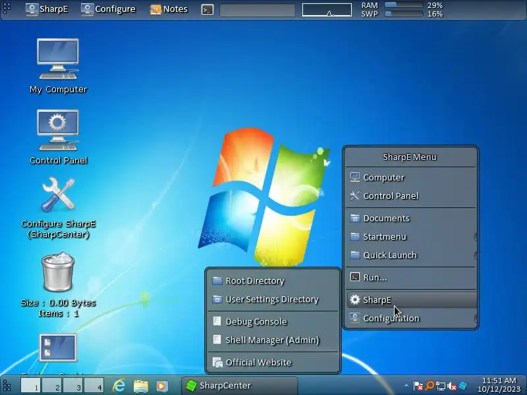Click the Debug Console document icon
Viewport: 527px width, 395px height.
(217, 321)
